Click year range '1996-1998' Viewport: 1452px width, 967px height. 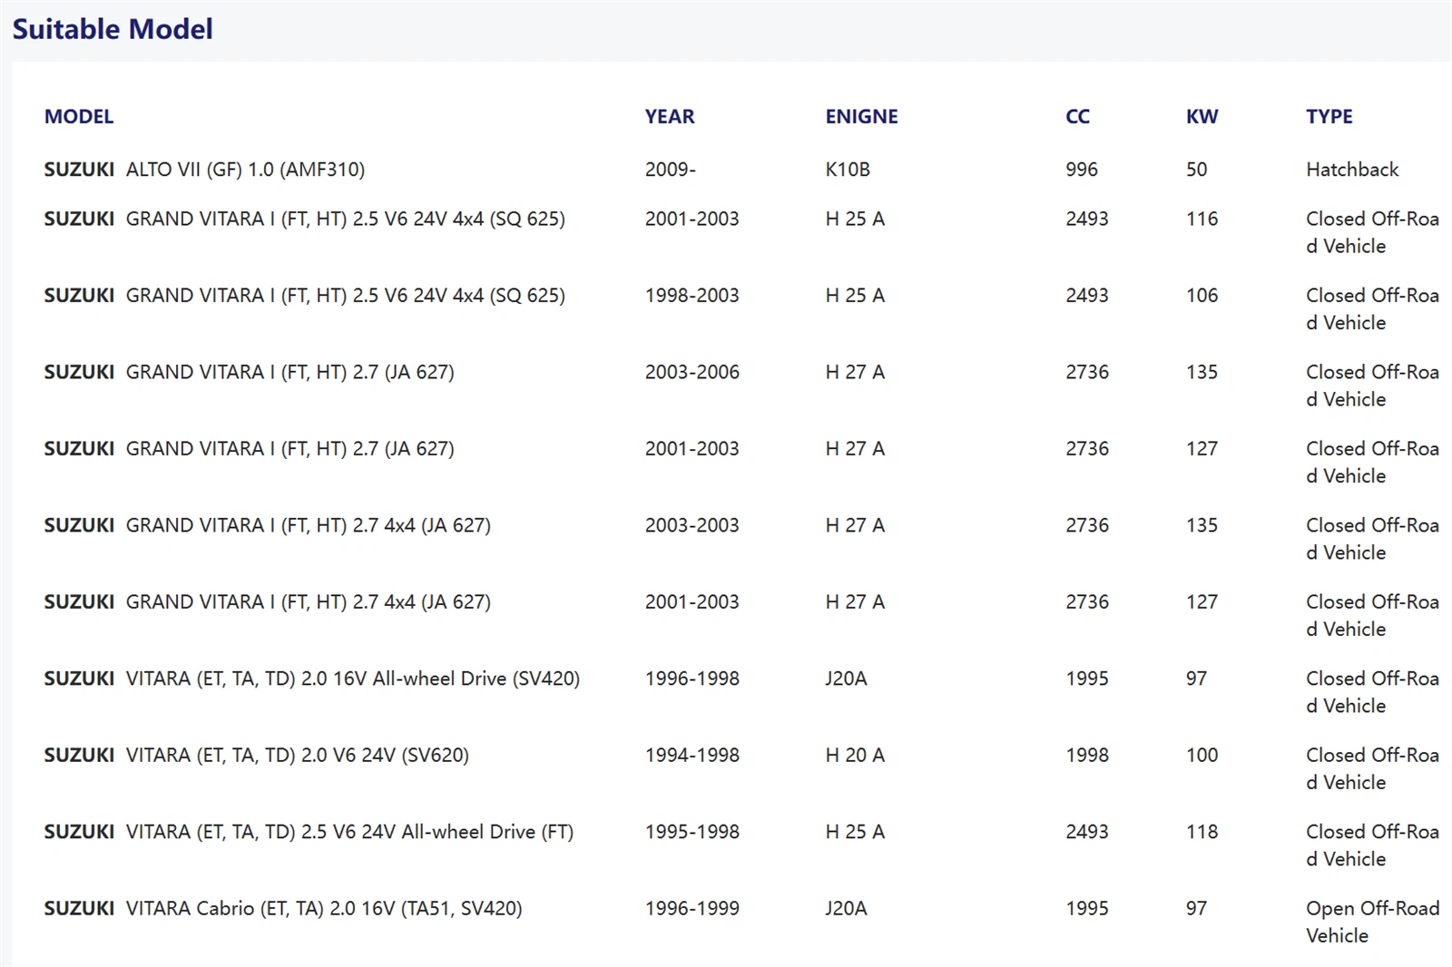(x=692, y=679)
